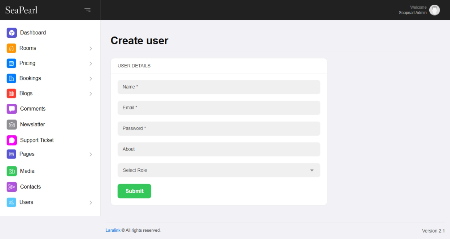This screenshot has width=450, height=239.
Task: Toggle the sidebar with hamburger icon
Action: pyautogui.click(x=87, y=10)
